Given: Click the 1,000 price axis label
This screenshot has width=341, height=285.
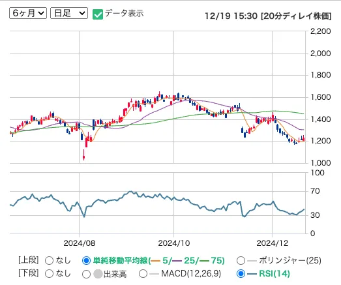Looking at the screenshot, I should (x=320, y=163).
